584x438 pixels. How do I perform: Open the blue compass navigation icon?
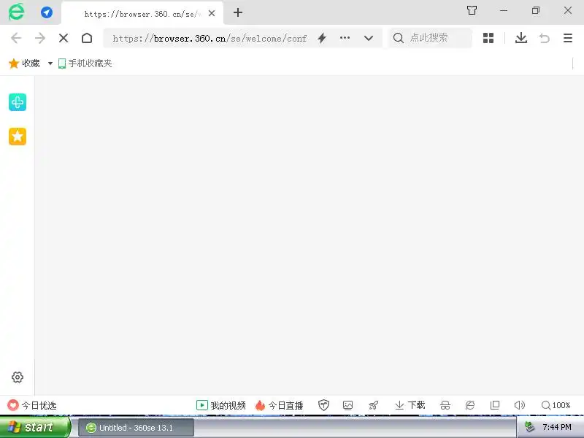tap(47, 12)
